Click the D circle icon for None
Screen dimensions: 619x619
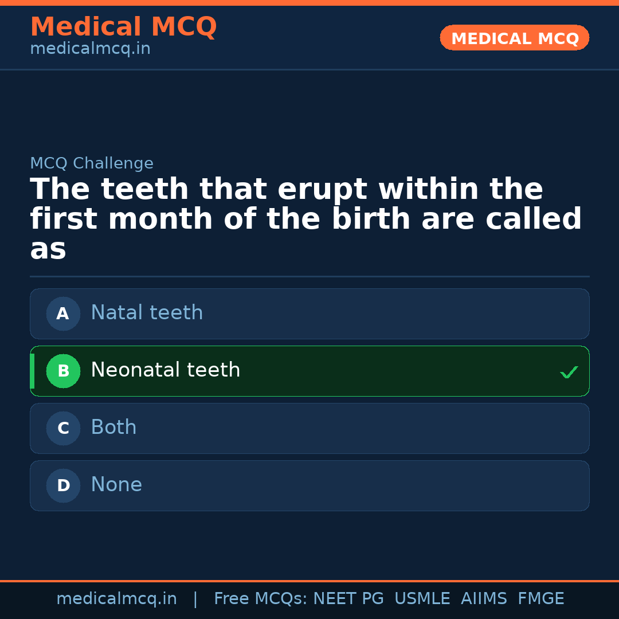(x=63, y=485)
